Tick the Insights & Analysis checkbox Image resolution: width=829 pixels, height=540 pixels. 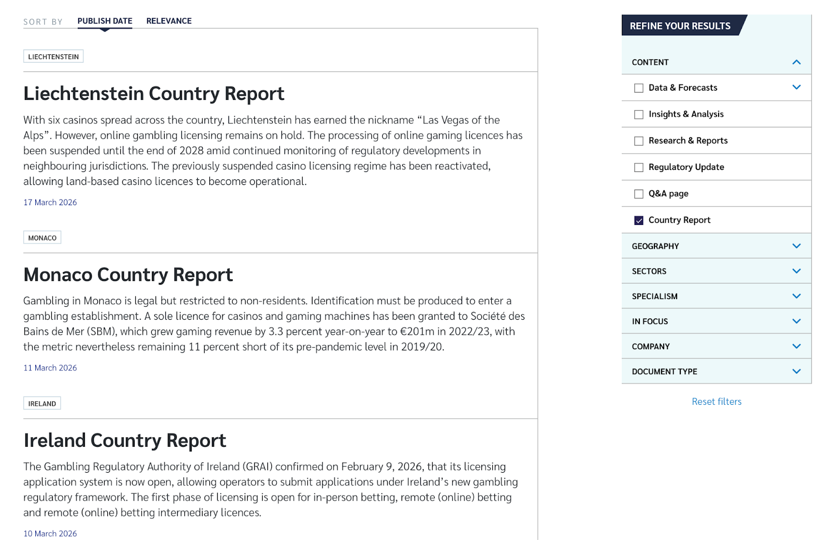click(x=639, y=115)
